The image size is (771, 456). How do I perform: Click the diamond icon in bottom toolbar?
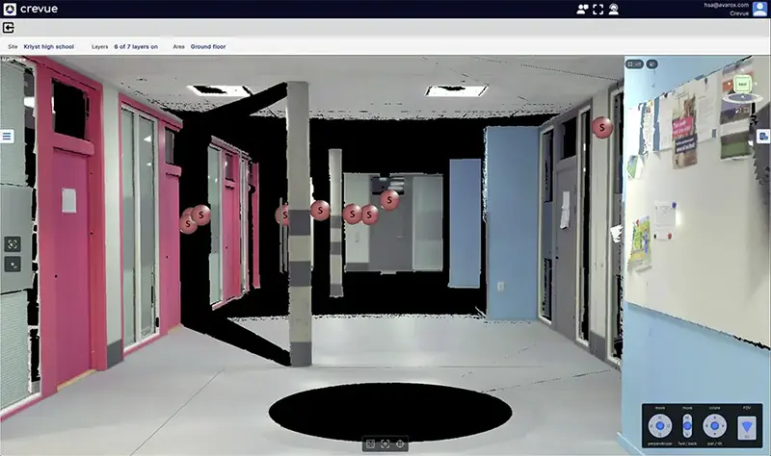(400, 444)
